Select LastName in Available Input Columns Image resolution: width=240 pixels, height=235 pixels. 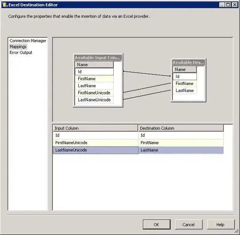(94, 86)
